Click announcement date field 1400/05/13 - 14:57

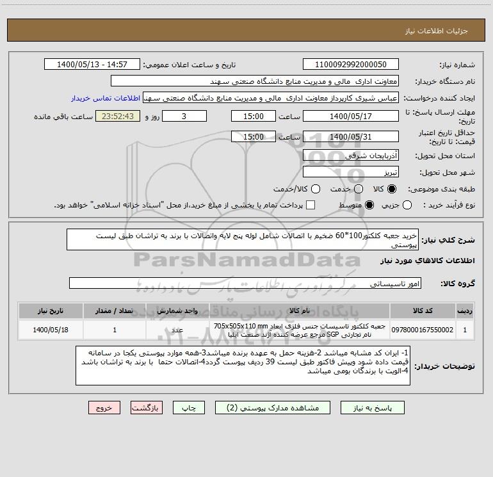coord(92,65)
